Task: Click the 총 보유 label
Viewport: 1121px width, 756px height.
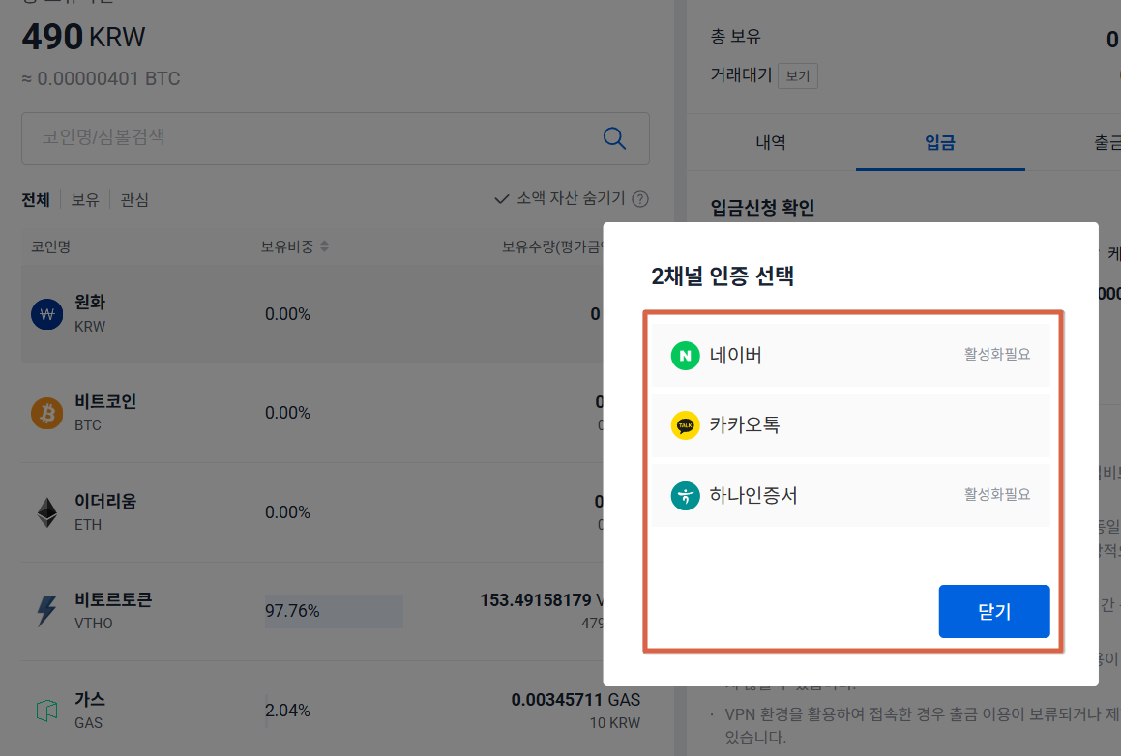Action: pyautogui.click(x=736, y=37)
